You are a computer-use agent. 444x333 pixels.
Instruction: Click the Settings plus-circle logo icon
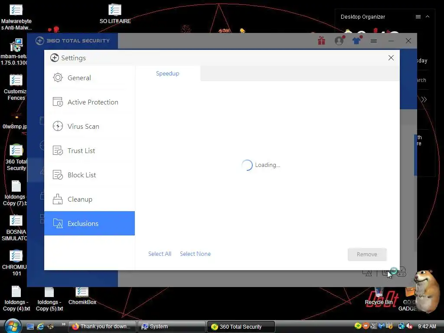(54, 58)
